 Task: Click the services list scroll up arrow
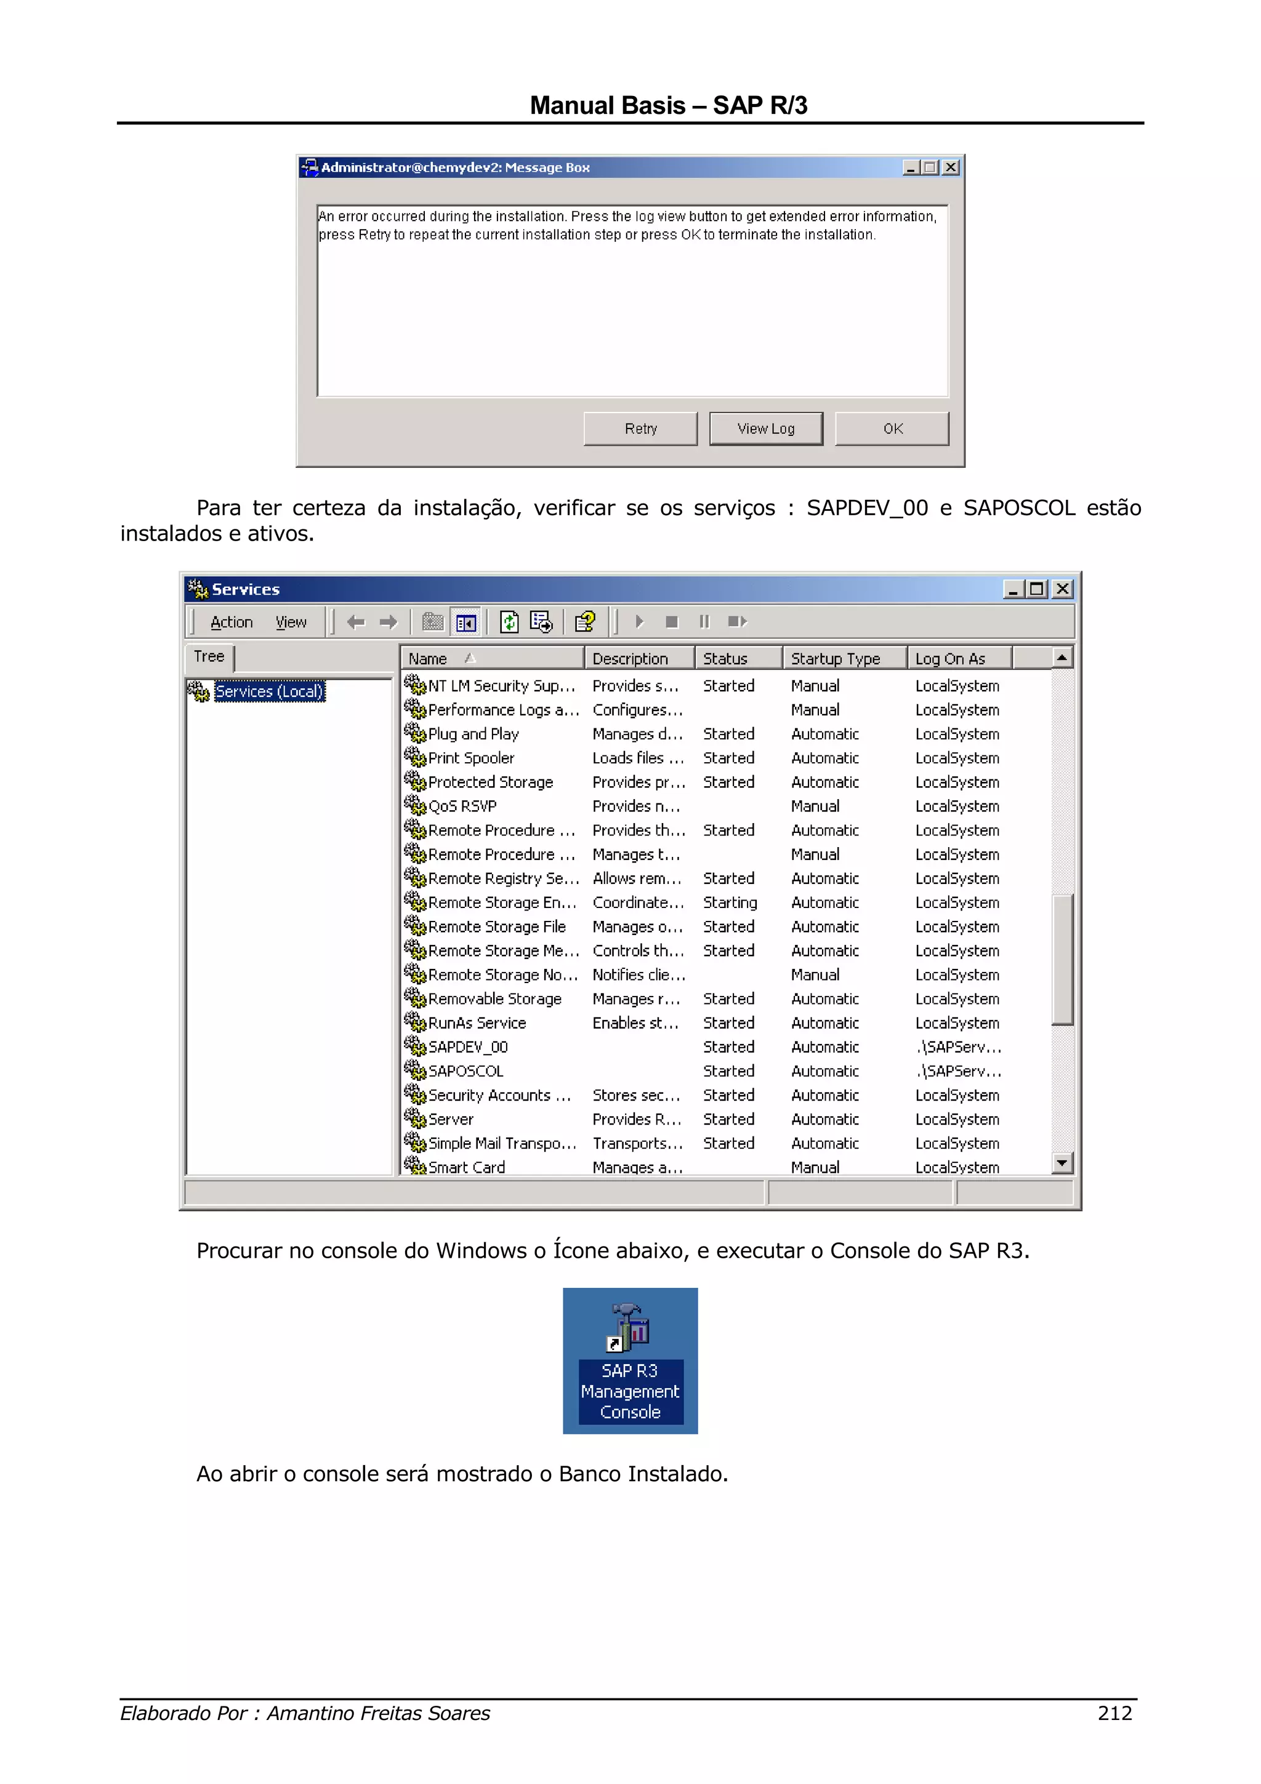[1062, 657]
